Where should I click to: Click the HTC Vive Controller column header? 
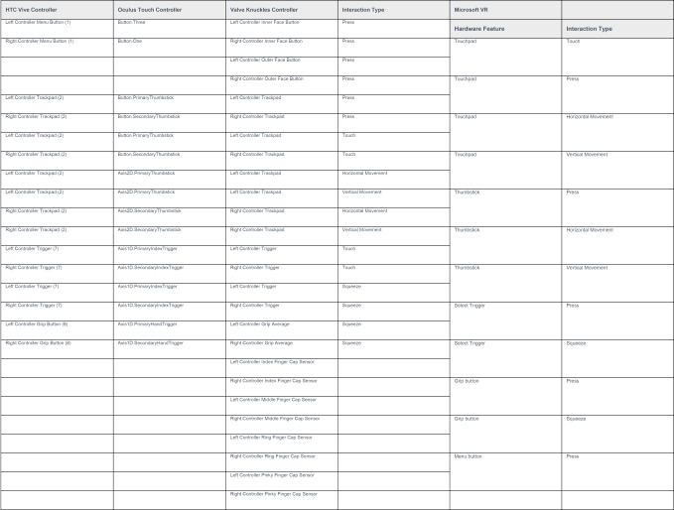(56, 10)
